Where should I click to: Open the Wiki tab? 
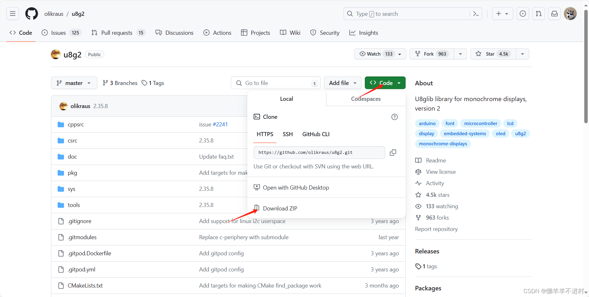pos(290,33)
